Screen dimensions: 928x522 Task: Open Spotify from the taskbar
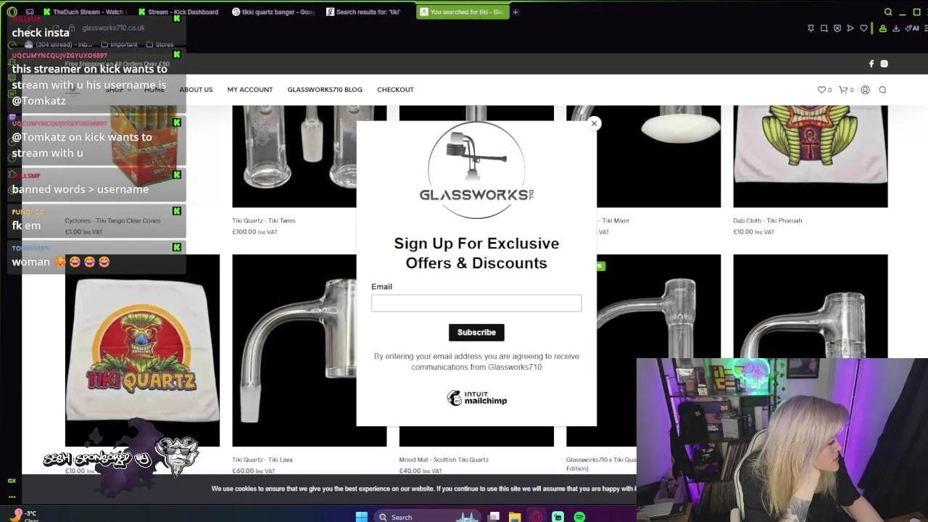579,517
